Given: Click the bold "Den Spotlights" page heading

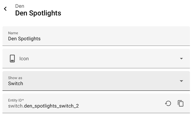Looking at the screenshot, I should pos(38,13).
